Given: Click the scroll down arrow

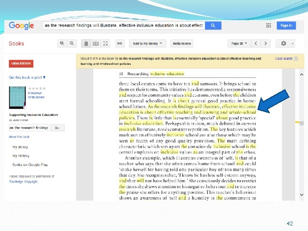Looking at the screenshot, I should tap(302, 195).
